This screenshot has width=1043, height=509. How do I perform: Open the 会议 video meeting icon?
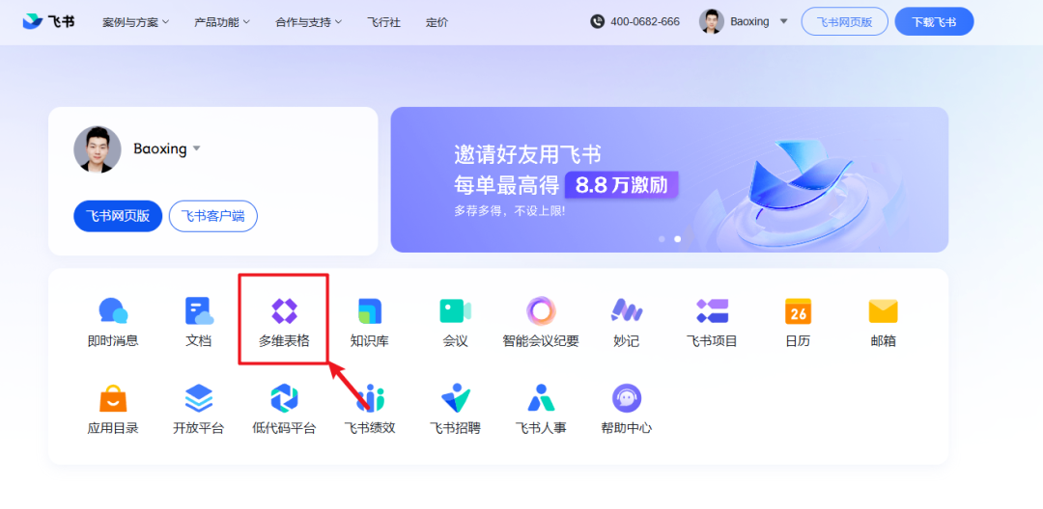tap(456, 310)
